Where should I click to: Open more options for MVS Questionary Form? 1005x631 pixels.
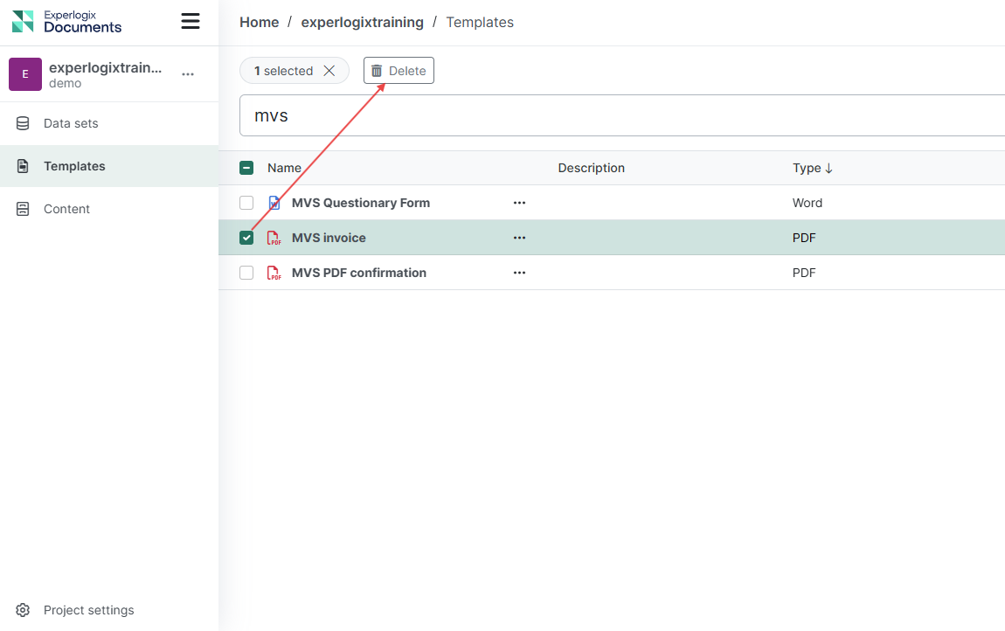click(519, 203)
